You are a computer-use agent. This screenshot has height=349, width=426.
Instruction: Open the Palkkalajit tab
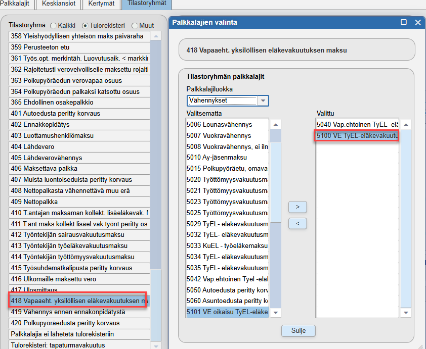click(x=16, y=4)
